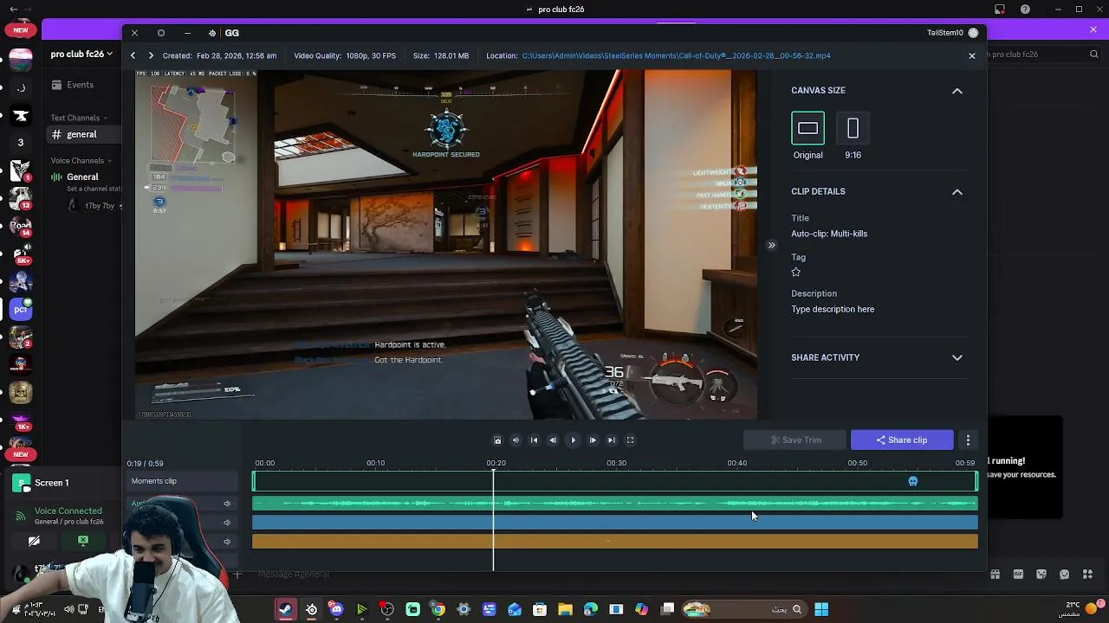Screen dimensions: 1109x623
Task: Click the 00:40 mark on timeline ruler
Action: pos(736,463)
